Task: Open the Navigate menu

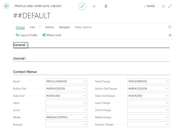Action: click(x=64, y=27)
